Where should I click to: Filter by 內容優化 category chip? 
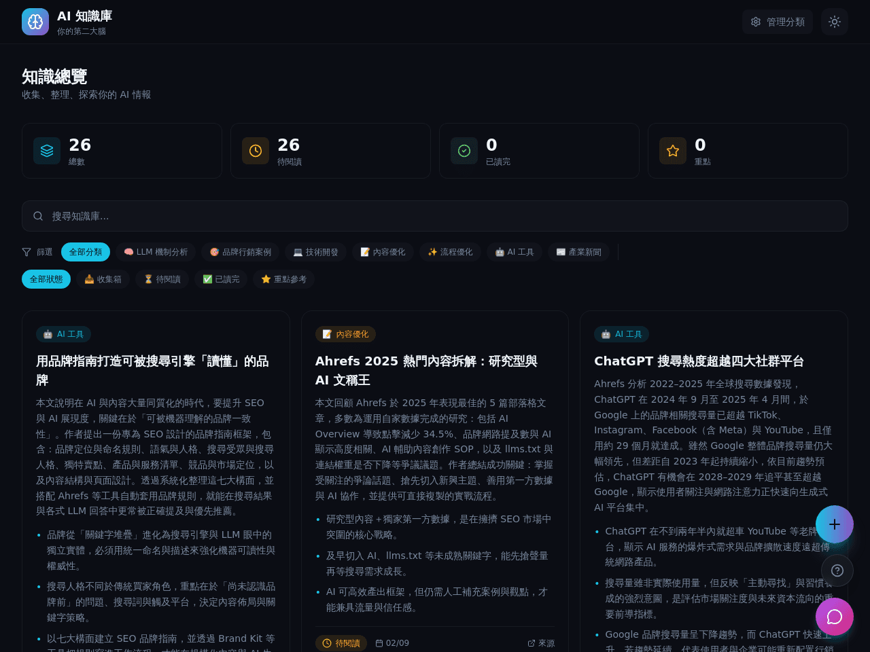point(383,252)
